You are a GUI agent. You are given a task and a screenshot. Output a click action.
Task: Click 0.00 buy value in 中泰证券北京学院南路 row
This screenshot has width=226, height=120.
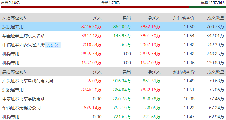pyautogui.click(x=97, y=99)
